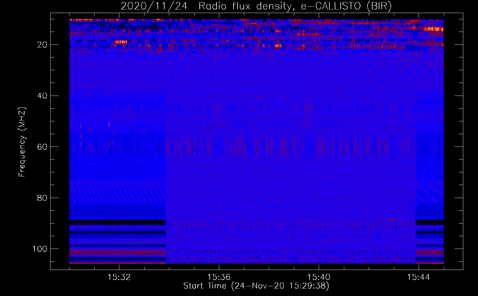Click the 15:40 time tick label
This screenshot has height=296, width=478.
pyautogui.click(x=319, y=277)
